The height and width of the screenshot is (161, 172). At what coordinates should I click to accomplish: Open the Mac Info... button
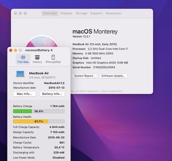click(24, 94)
